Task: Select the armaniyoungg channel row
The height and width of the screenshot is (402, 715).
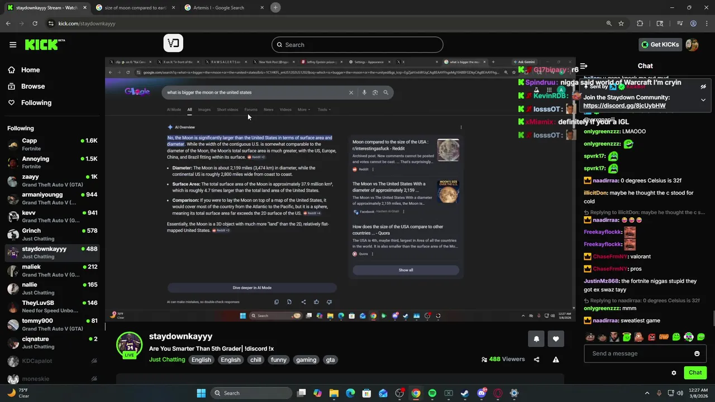Action: [x=53, y=198]
